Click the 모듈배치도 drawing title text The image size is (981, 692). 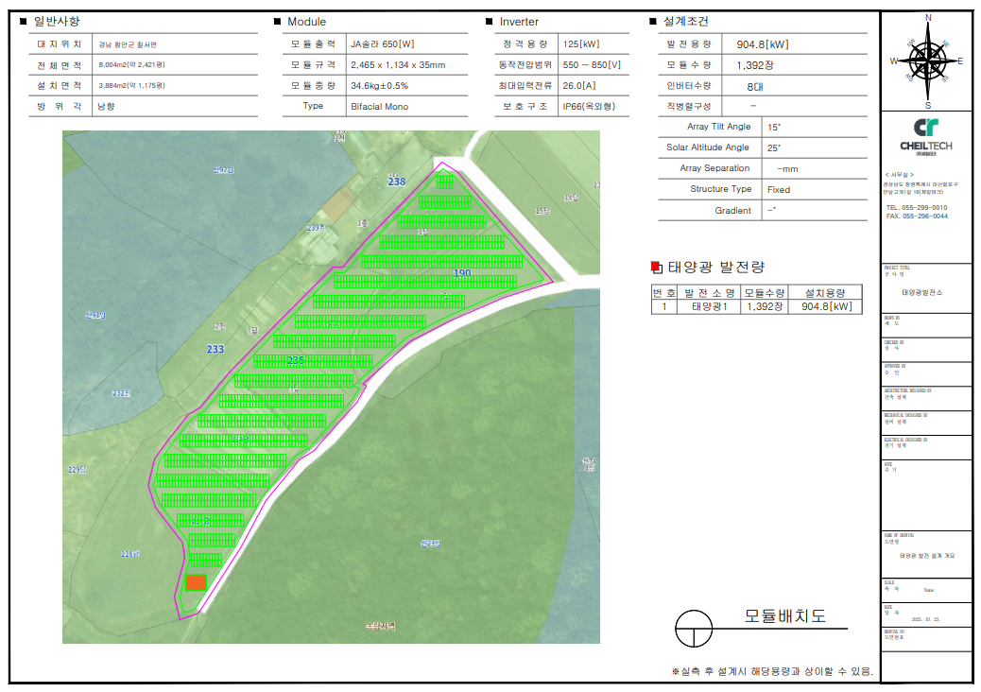pos(785,616)
